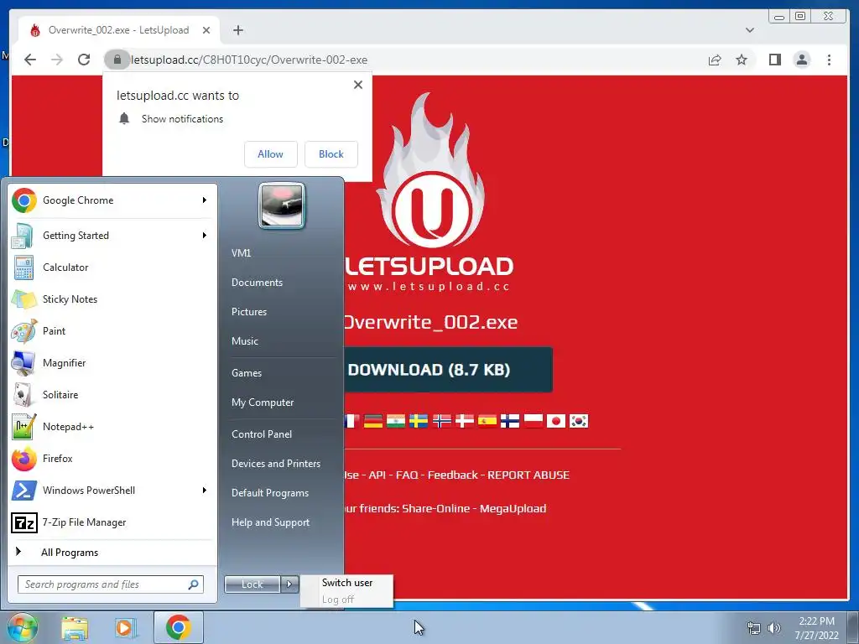The height and width of the screenshot is (644, 859).
Task: Click the user account picture
Action: point(282,206)
